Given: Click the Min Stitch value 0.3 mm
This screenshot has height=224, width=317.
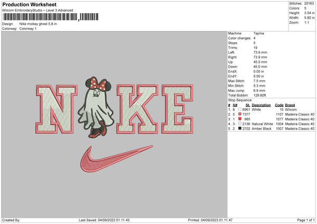Looking at the screenshot, I should [x=259, y=86].
